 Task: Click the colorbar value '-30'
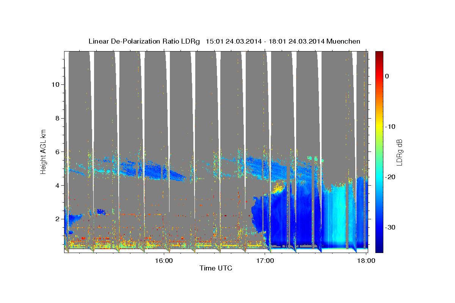tap(391, 227)
